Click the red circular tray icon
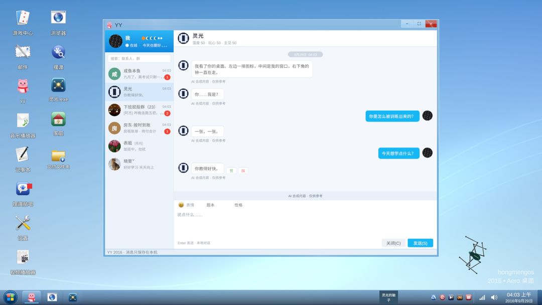The width and height of the screenshot is (542, 305). (x=442, y=297)
